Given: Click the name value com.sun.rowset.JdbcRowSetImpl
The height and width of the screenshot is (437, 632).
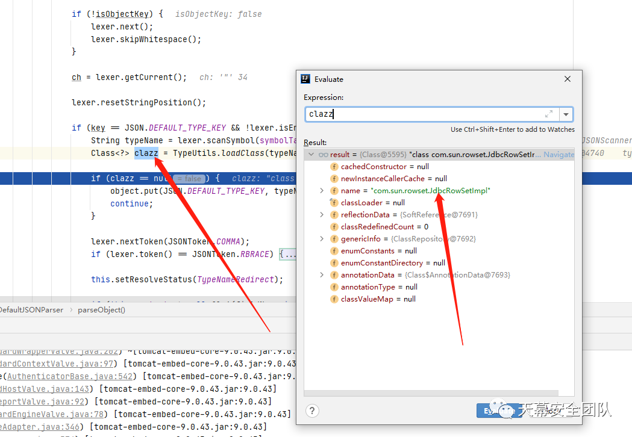Looking at the screenshot, I should click(430, 190).
